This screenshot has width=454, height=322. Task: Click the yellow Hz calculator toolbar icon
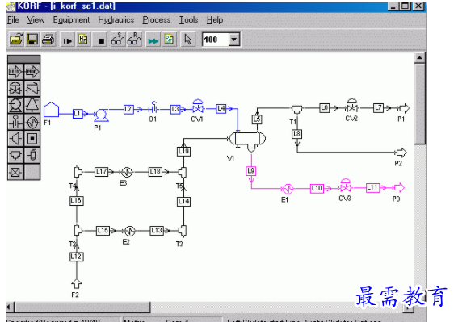click(83, 40)
